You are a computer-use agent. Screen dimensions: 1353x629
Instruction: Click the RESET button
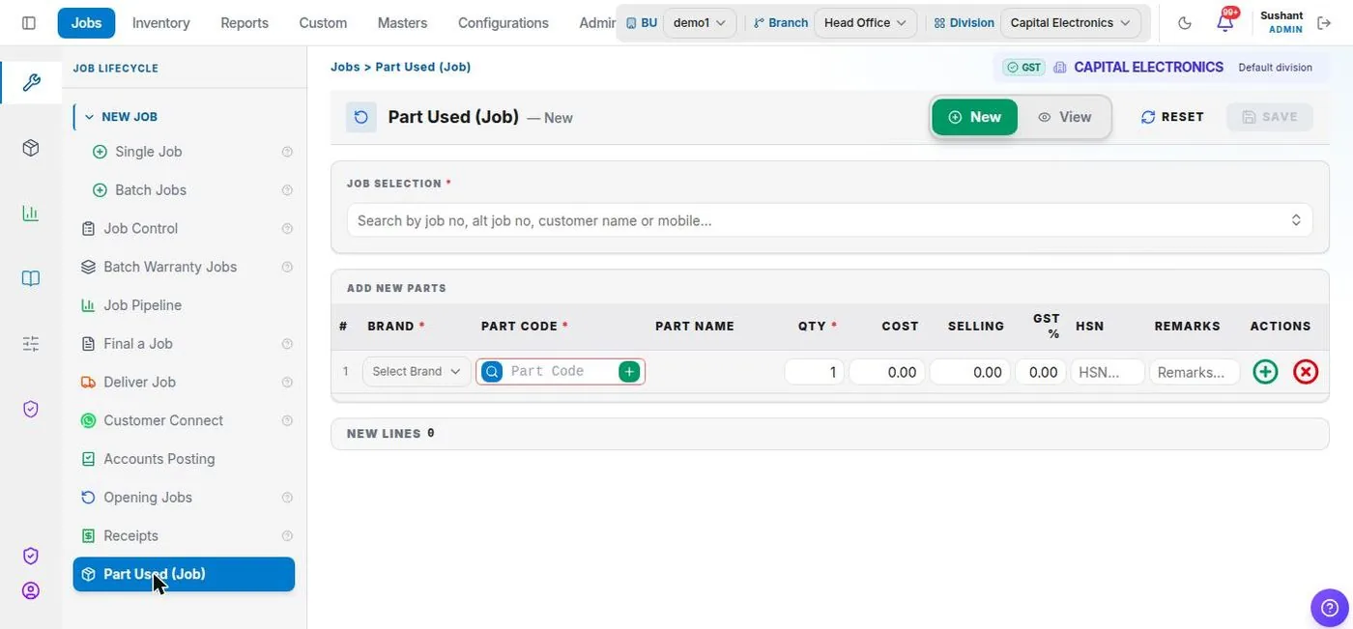click(x=1172, y=117)
